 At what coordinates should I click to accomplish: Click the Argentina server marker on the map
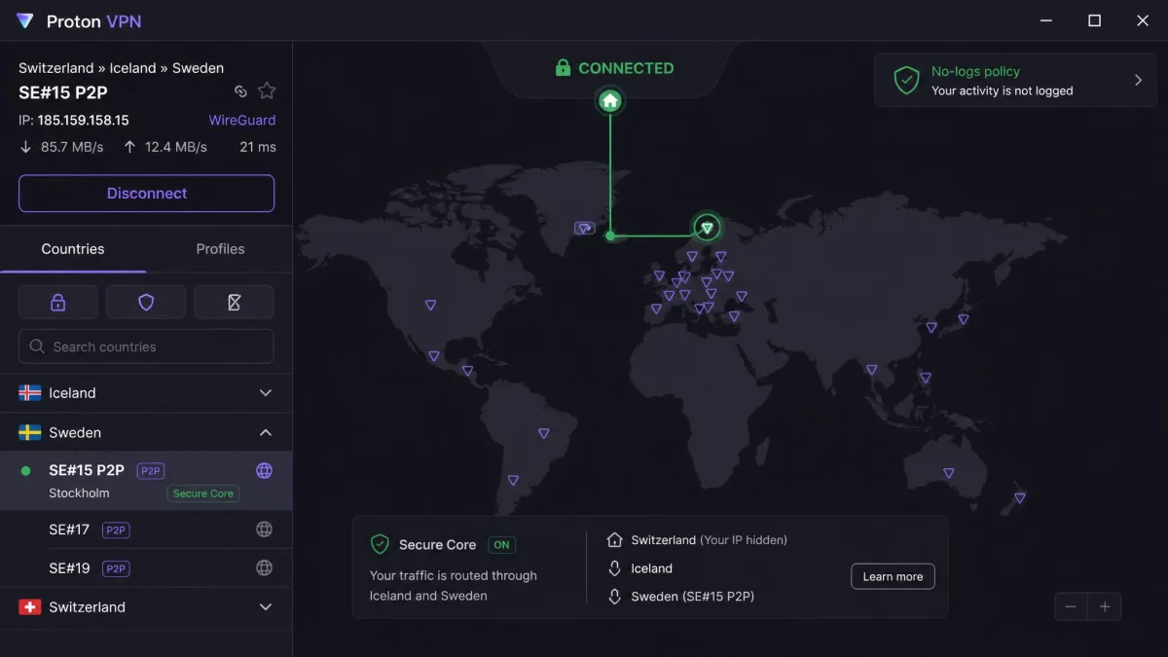[x=513, y=480]
